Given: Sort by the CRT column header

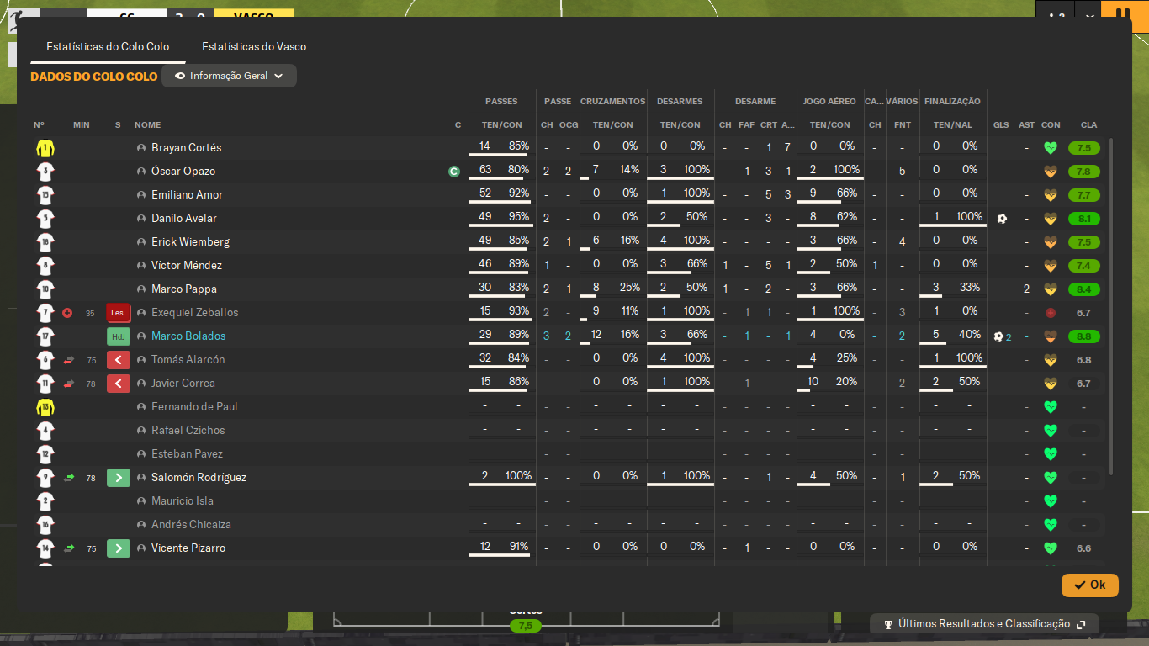Looking at the screenshot, I should tap(769, 125).
